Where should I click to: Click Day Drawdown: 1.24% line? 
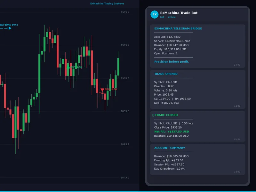point(169,169)
